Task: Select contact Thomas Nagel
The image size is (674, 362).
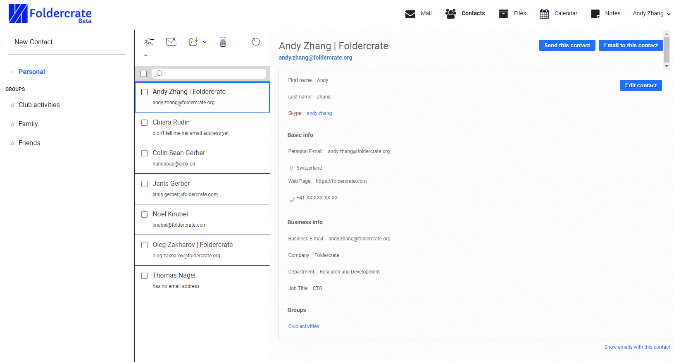Action: pos(202,281)
